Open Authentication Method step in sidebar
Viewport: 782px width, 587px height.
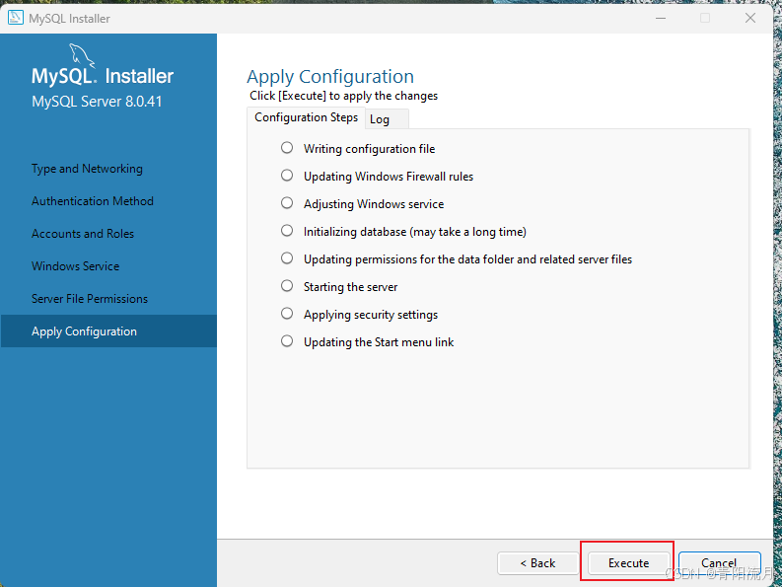93,201
